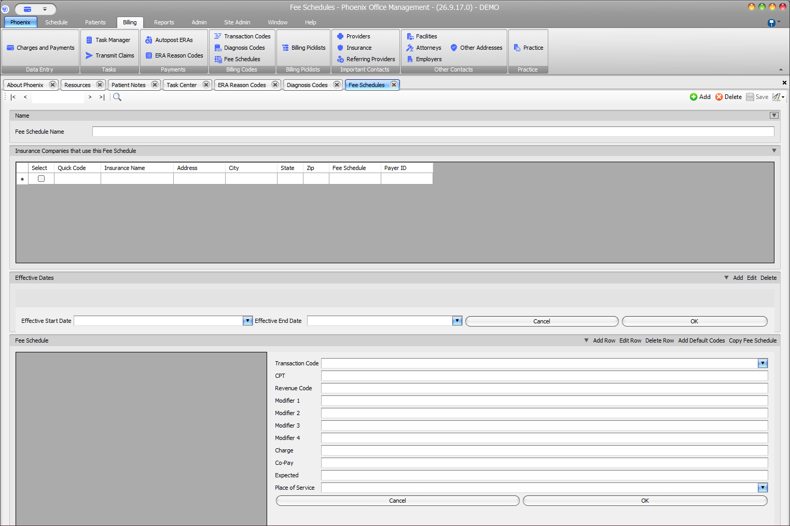Open Providers list
The image size is (790, 526).
(353, 36)
